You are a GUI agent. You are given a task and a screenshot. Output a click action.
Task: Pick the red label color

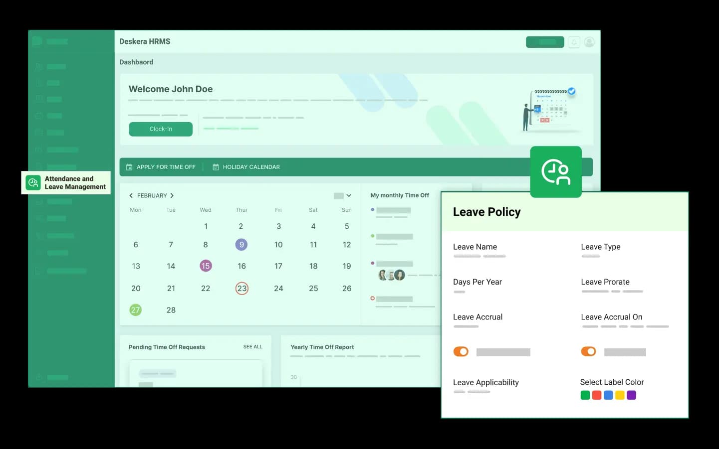coord(597,395)
